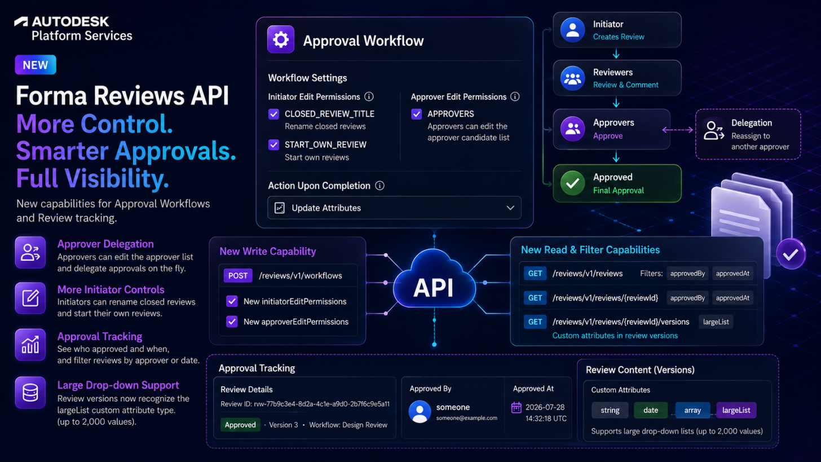Click the Review & Comment link
The height and width of the screenshot is (462, 821).
626,85
